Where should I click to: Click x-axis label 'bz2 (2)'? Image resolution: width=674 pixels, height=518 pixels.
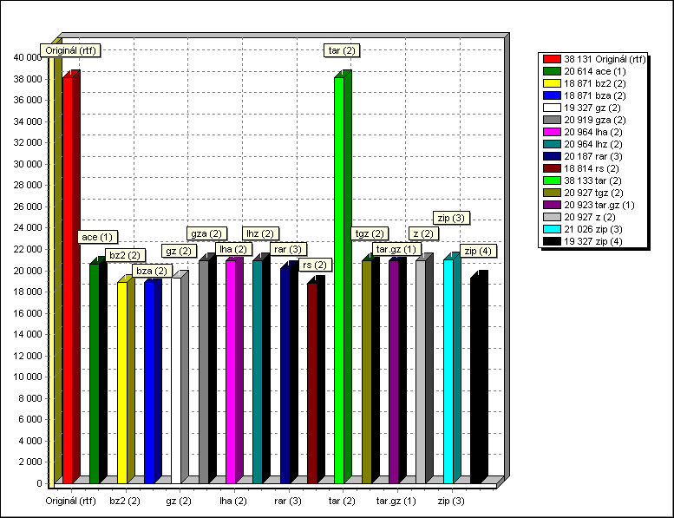125,502
